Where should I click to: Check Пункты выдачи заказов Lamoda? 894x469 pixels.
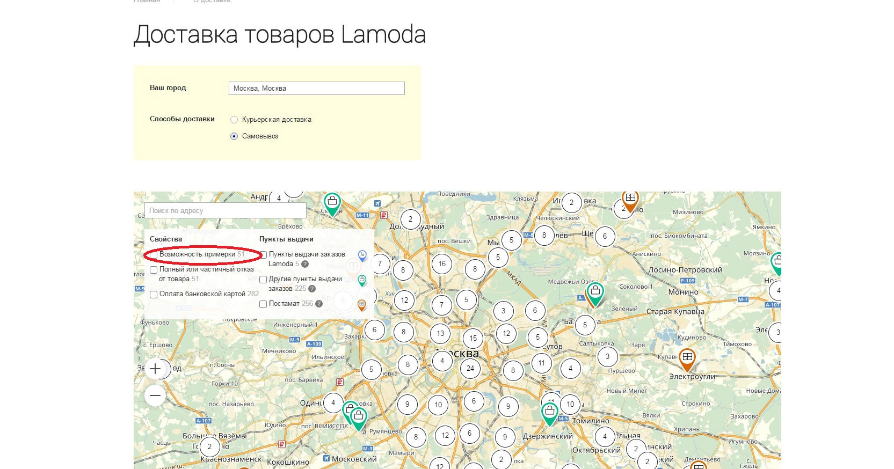(263, 255)
